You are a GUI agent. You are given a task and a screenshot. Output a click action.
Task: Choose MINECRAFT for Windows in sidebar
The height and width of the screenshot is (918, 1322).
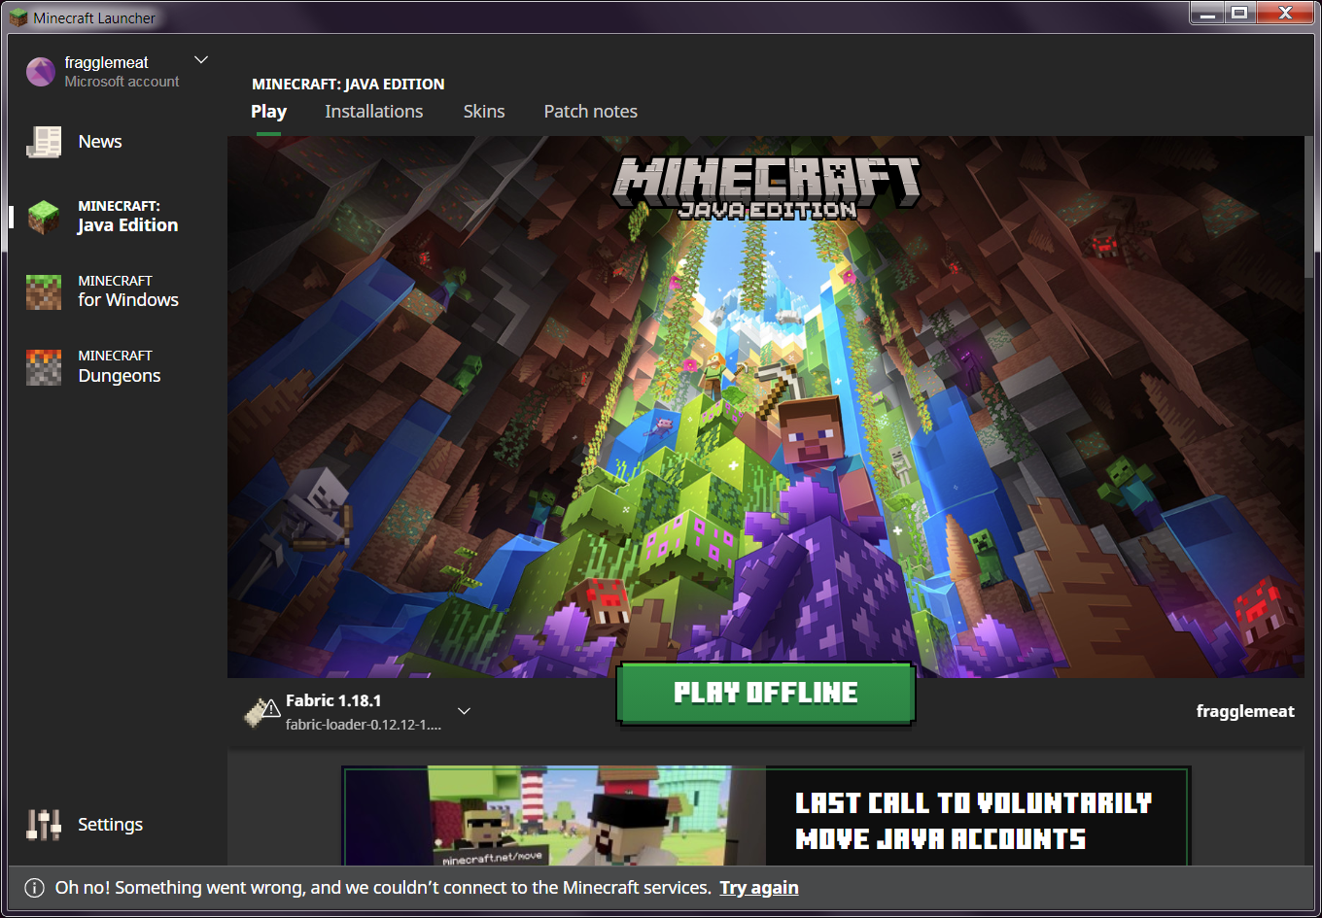point(128,291)
